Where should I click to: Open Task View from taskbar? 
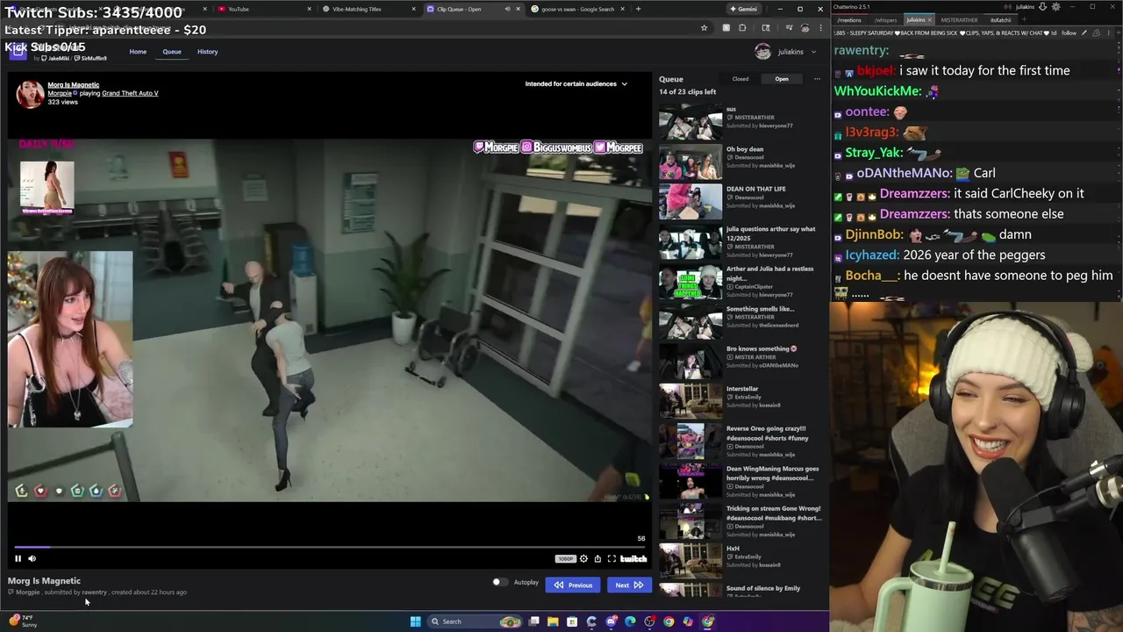click(533, 621)
